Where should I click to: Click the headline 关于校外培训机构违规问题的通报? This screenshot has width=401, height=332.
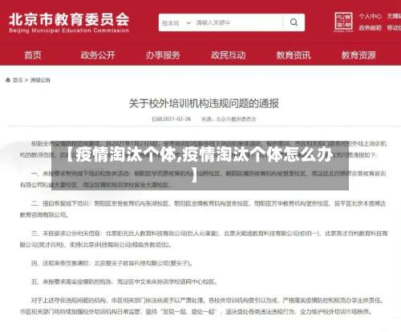tap(204, 103)
